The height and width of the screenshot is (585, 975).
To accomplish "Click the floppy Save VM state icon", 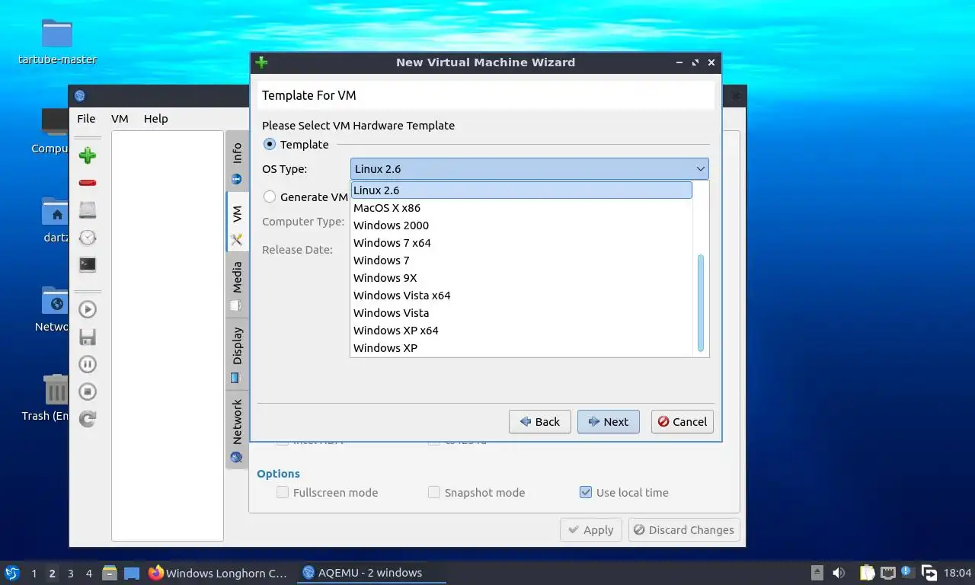I will [88, 337].
